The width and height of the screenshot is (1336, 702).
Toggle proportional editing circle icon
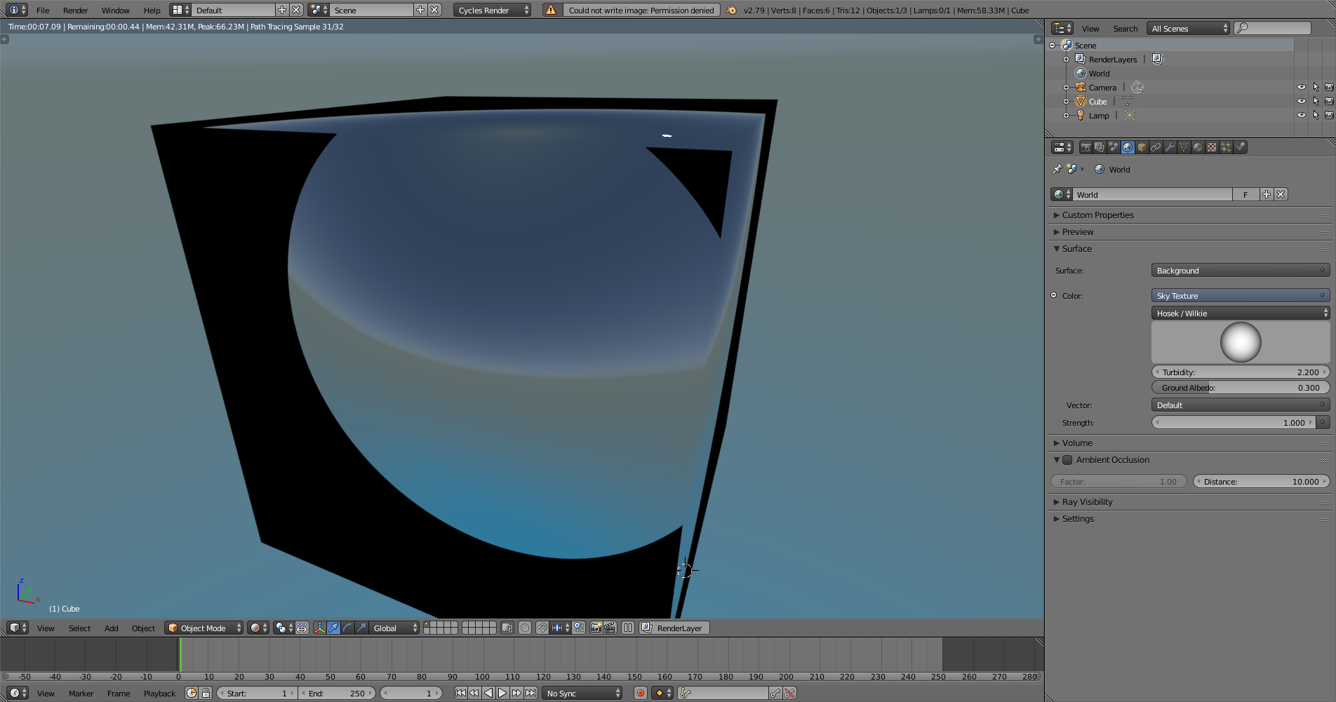525,628
